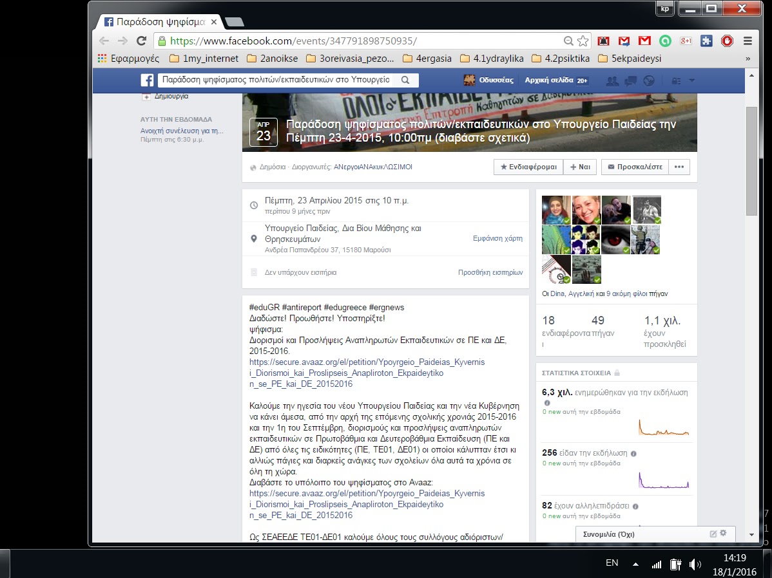Open the 2anoikse bookmark folder
The image size is (772, 578).
(x=273, y=59)
